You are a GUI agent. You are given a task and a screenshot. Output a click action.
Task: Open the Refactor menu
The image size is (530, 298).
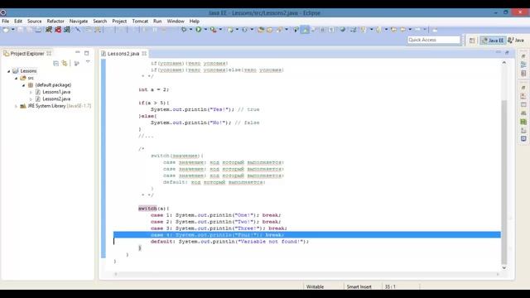(x=55, y=21)
